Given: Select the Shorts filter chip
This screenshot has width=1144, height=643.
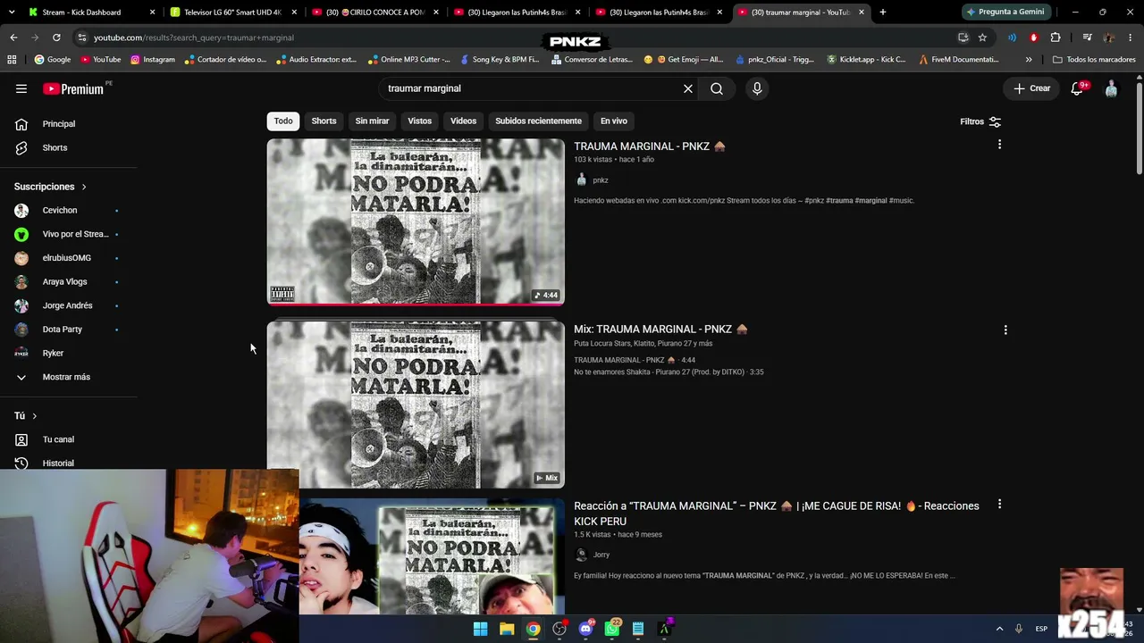Looking at the screenshot, I should pos(324,121).
